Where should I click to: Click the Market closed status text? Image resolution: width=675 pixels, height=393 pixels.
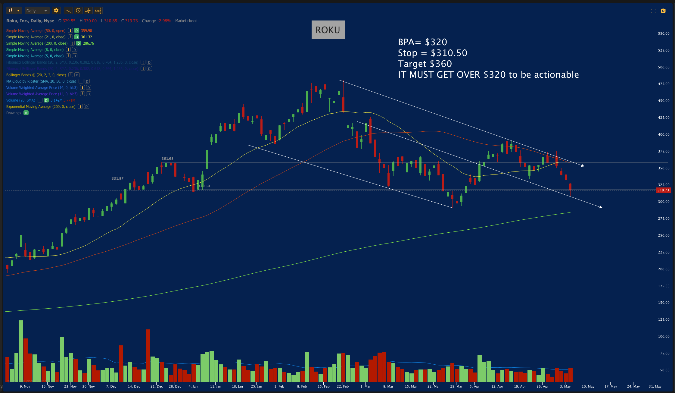(186, 20)
